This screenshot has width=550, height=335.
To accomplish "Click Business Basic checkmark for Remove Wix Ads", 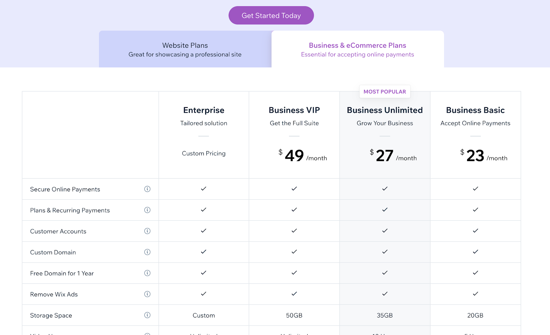I will (x=475, y=294).
